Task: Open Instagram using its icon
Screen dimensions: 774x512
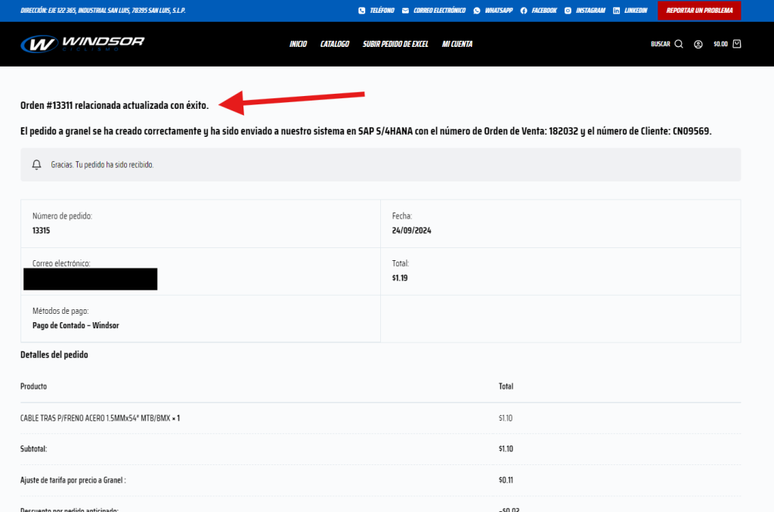Action: (x=568, y=11)
